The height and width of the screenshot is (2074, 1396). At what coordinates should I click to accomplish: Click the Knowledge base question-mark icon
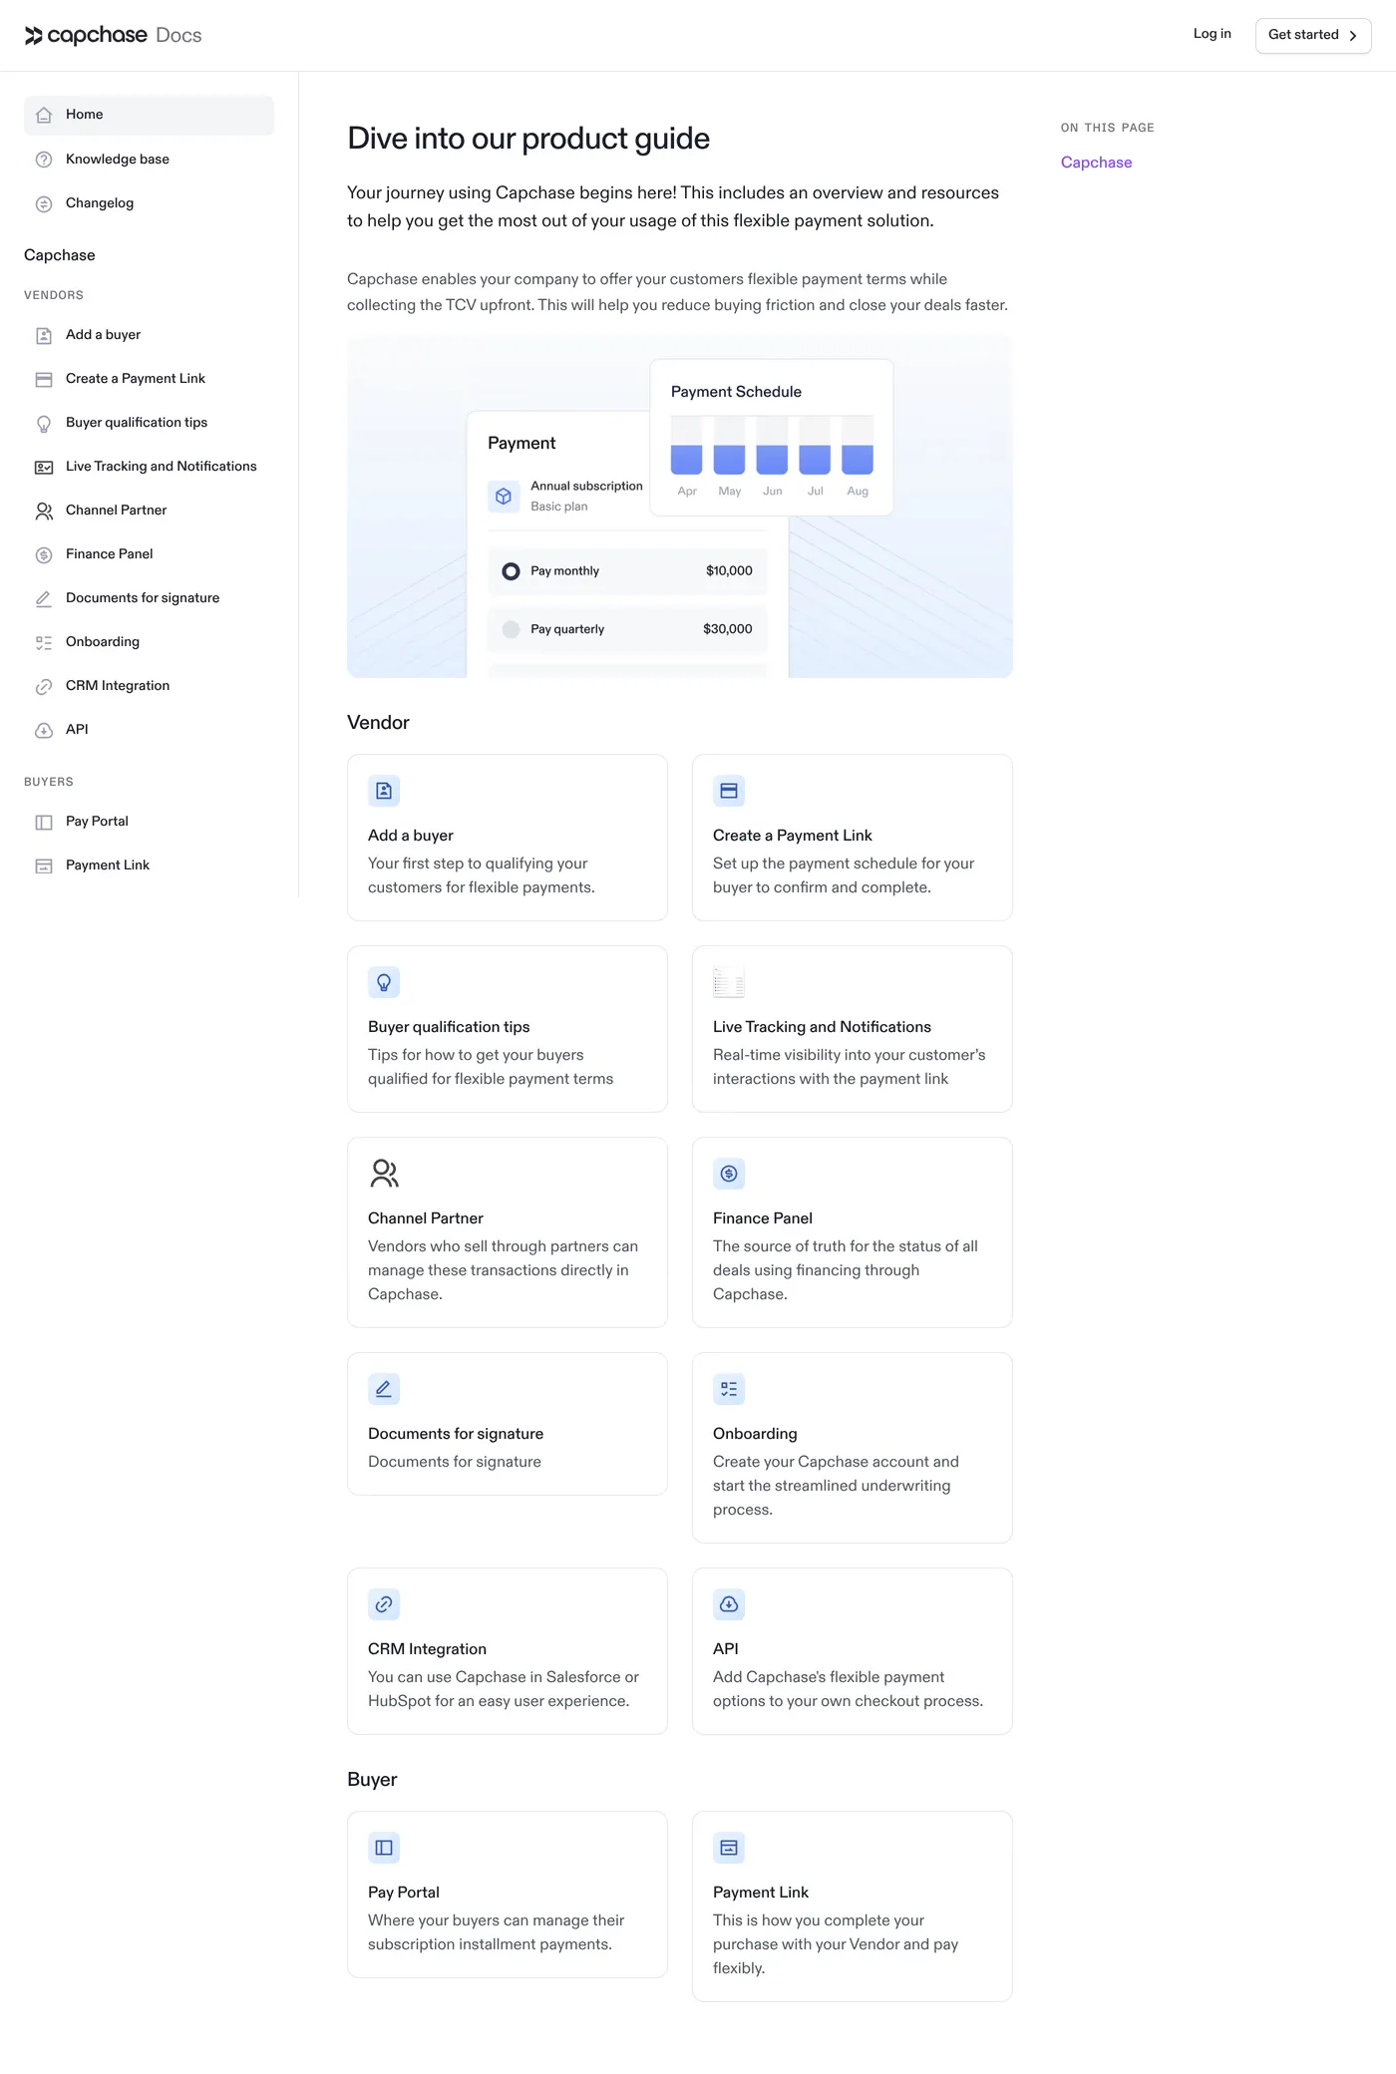(x=44, y=160)
